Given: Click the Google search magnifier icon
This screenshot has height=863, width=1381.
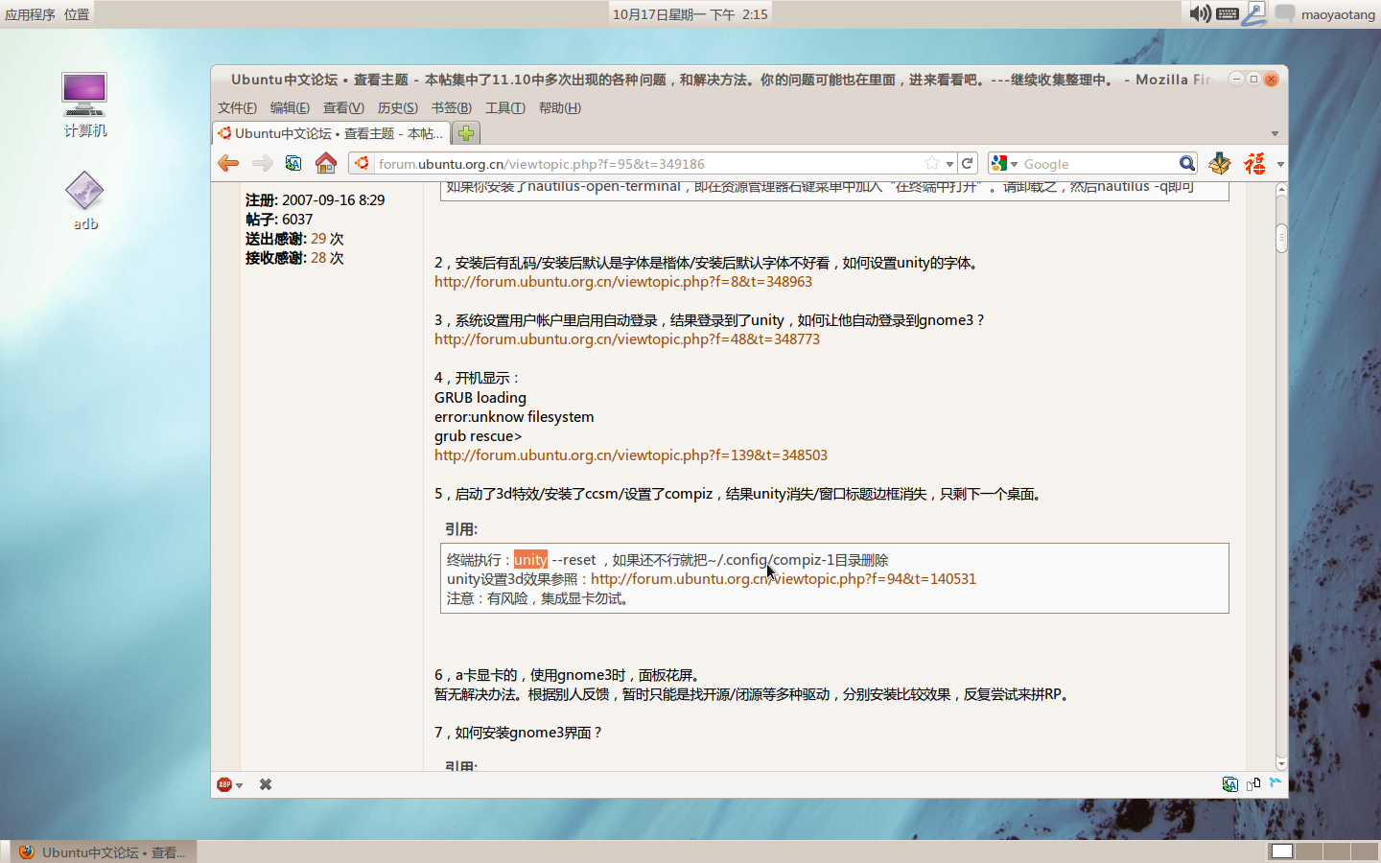Looking at the screenshot, I should pyautogui.click(x=1187, y=164).
